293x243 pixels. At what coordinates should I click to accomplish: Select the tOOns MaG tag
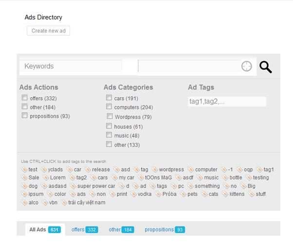pyautogui.click(x=155, y=177)
